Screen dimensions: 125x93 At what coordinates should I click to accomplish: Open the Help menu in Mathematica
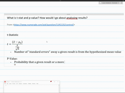pyautogui.click(x=37, y=84)
